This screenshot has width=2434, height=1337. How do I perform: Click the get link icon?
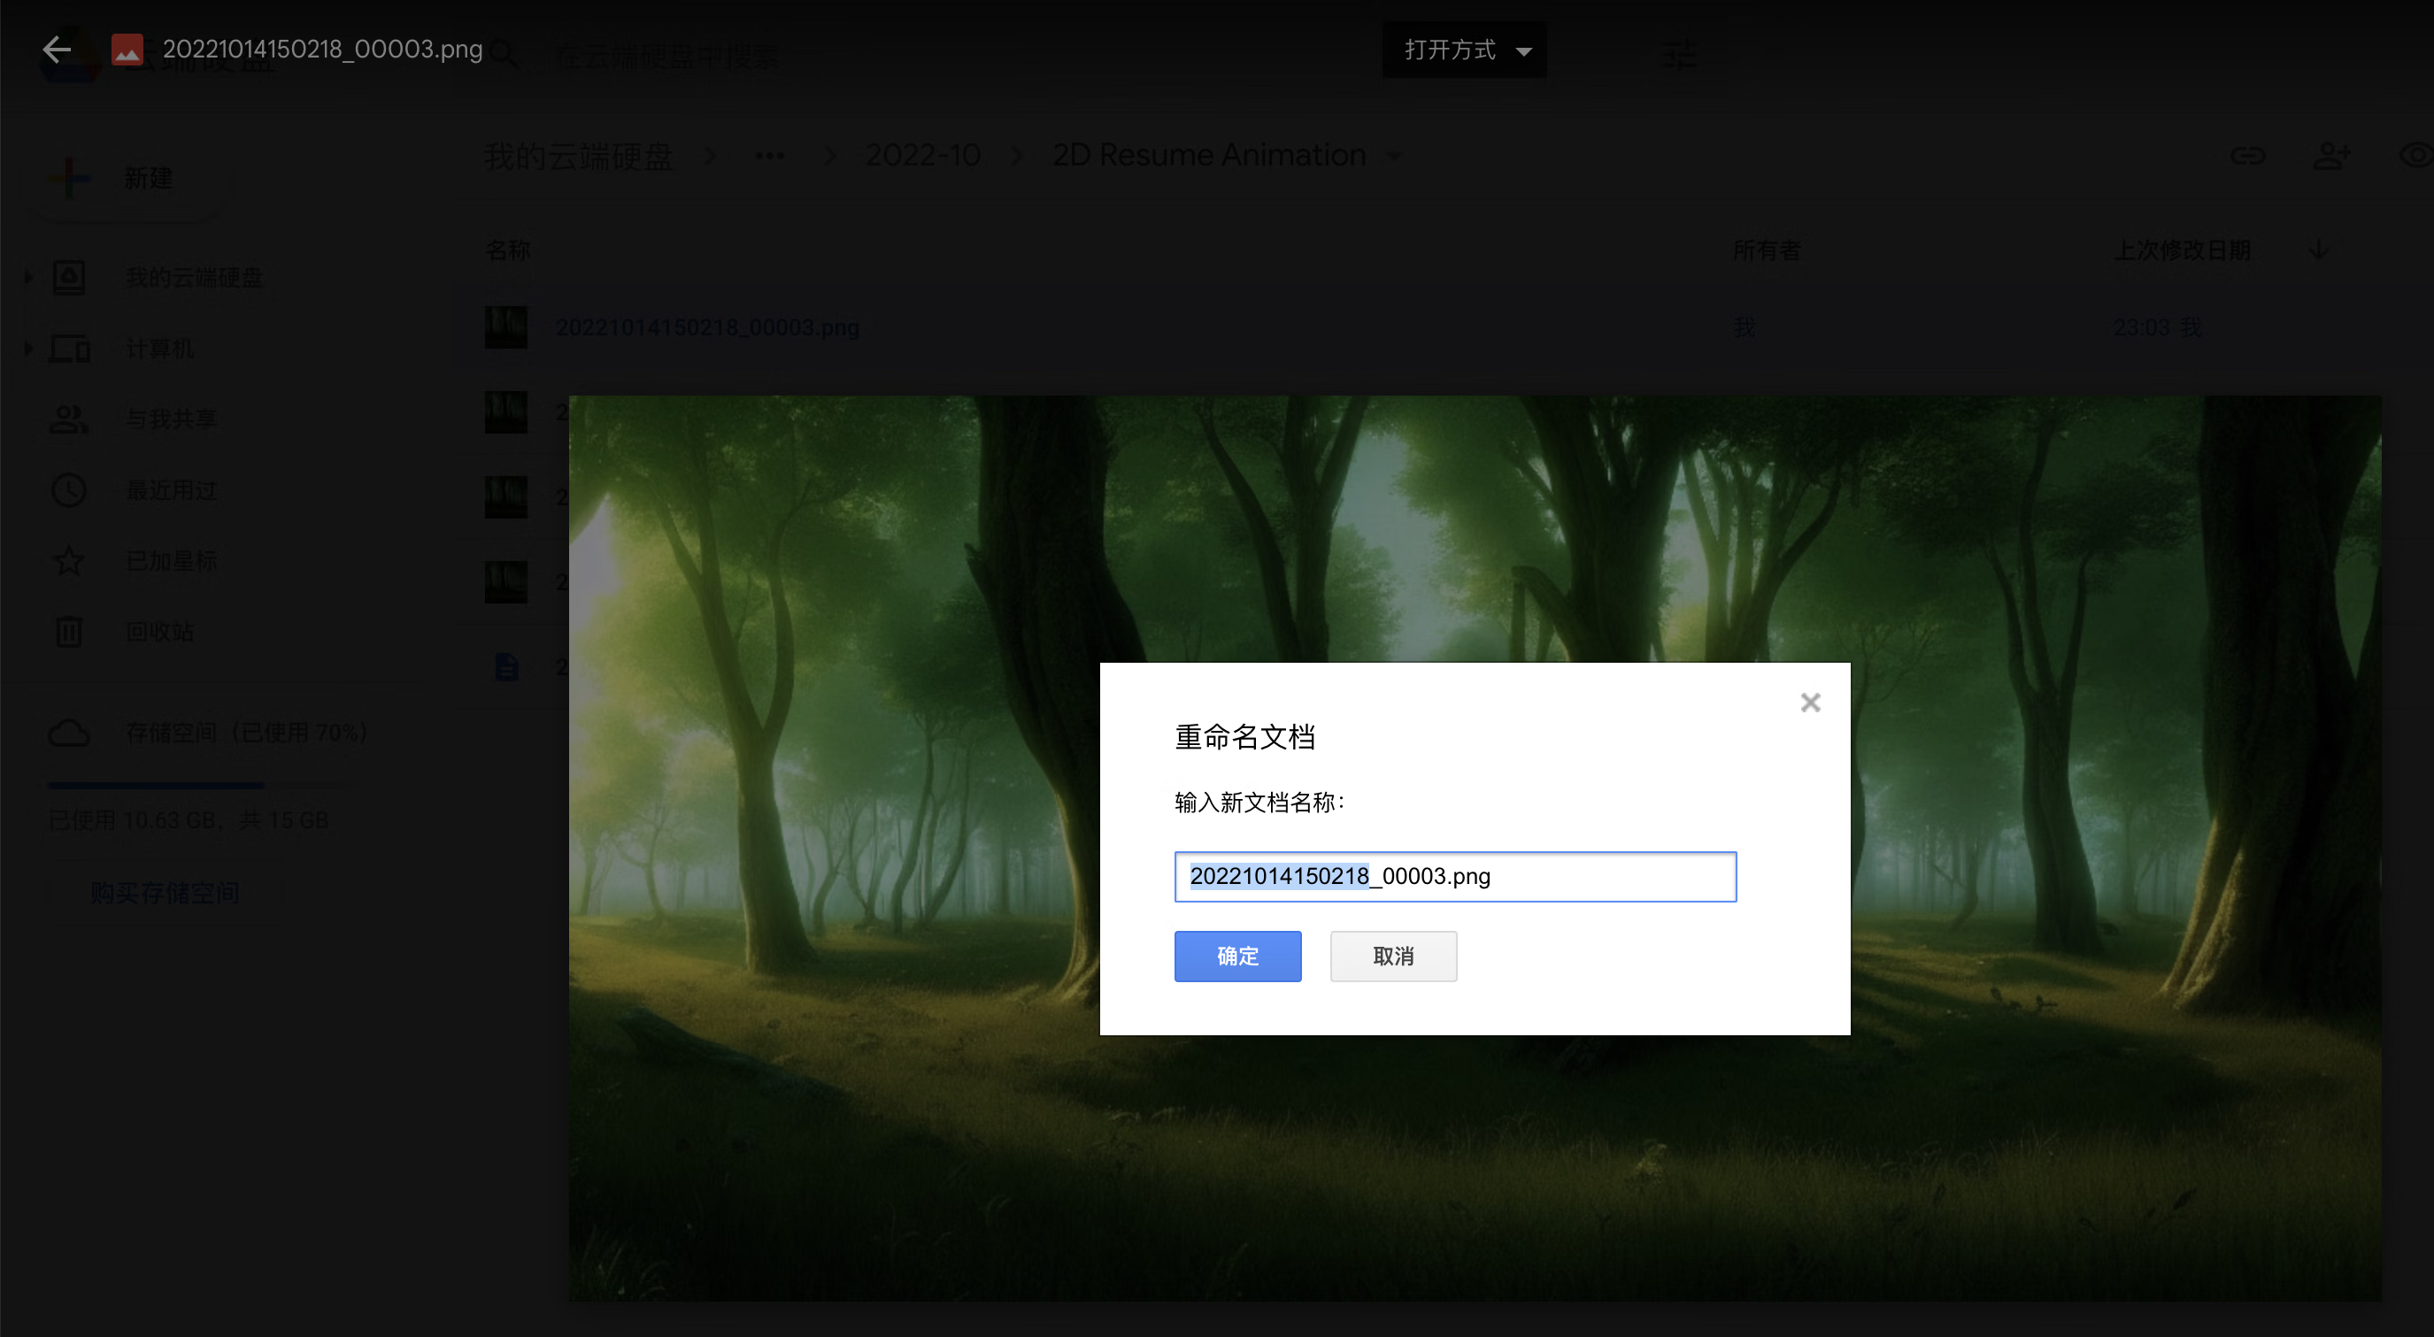(x=2248, y=156)
